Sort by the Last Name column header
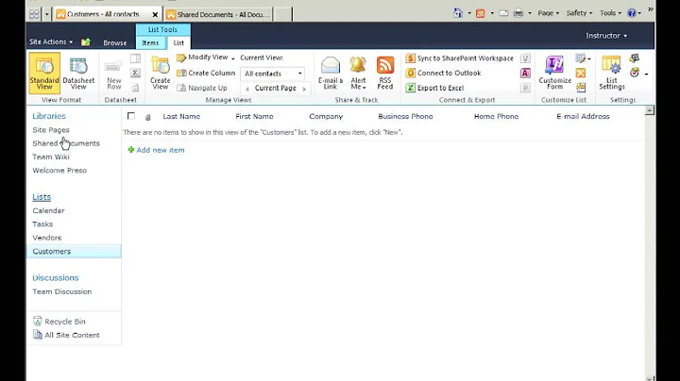The height and width of the screenshot is (381, 680). 181,116
